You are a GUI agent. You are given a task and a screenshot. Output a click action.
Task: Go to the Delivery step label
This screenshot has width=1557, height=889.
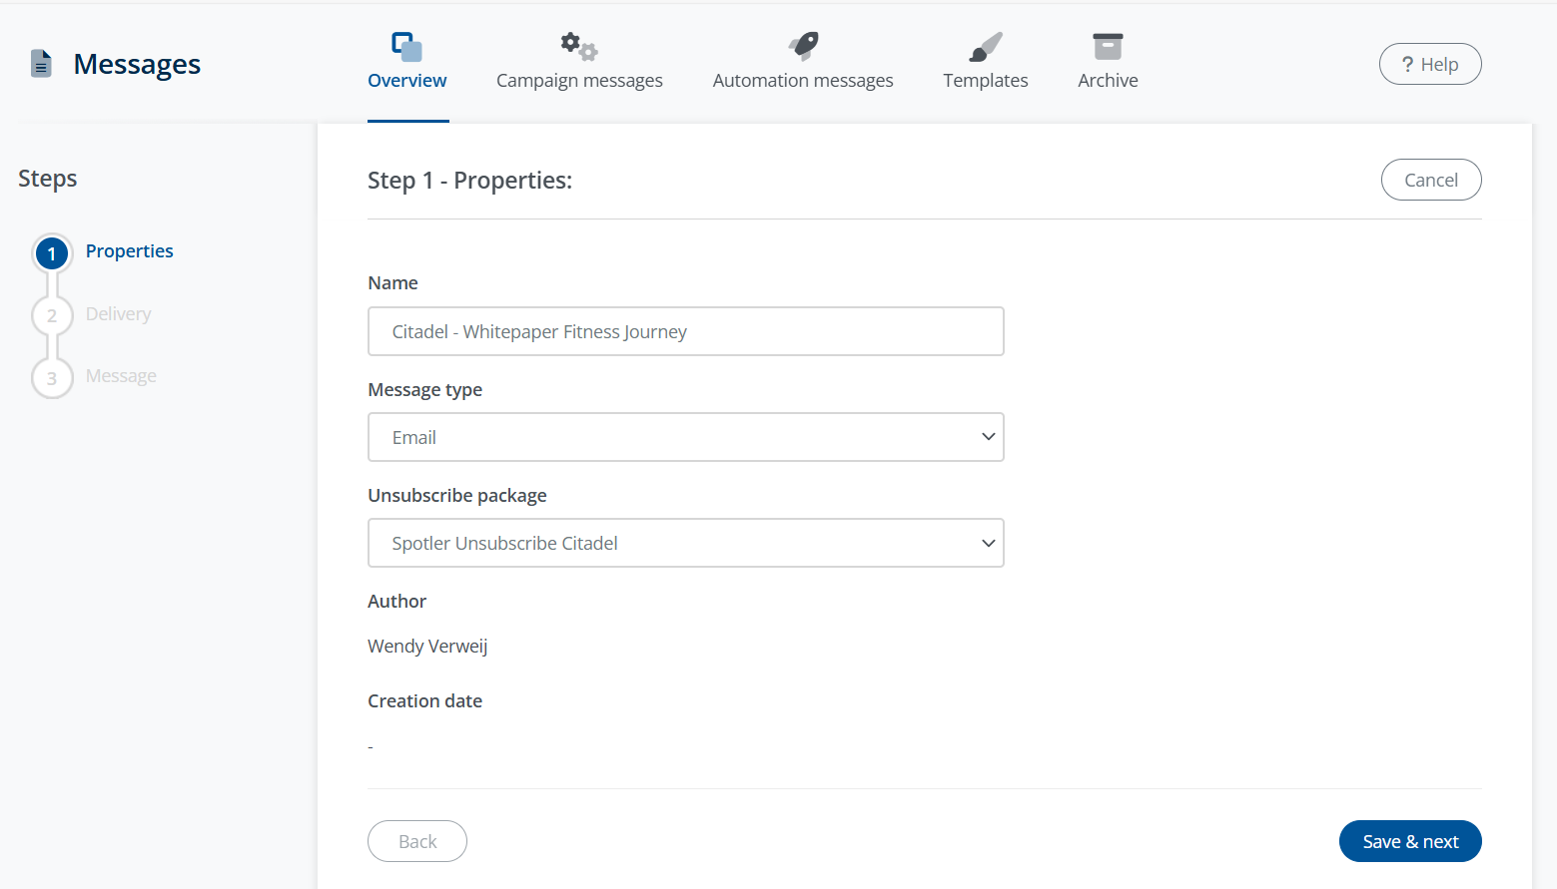coord(119,314)
